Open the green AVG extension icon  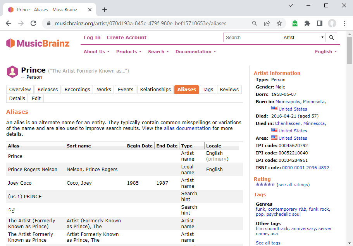click(x=295, y=23)
